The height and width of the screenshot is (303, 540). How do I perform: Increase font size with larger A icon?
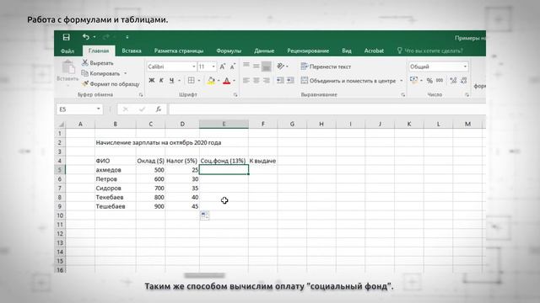223,66
